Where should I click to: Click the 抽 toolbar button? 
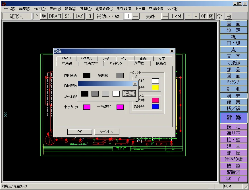coord(228,16)
